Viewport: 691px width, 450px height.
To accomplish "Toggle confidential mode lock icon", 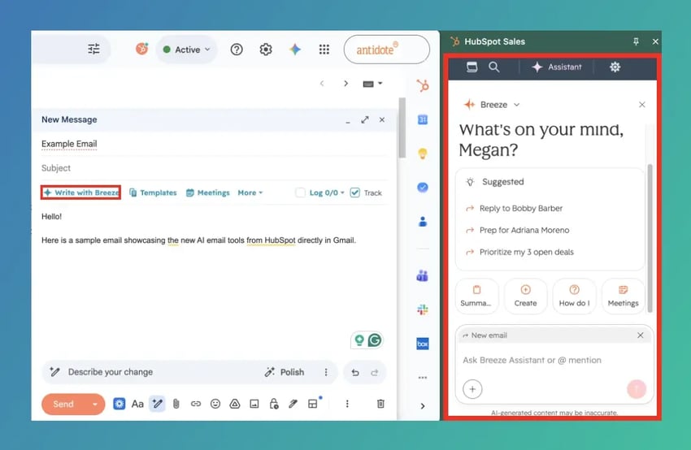I will pos(274,404).
